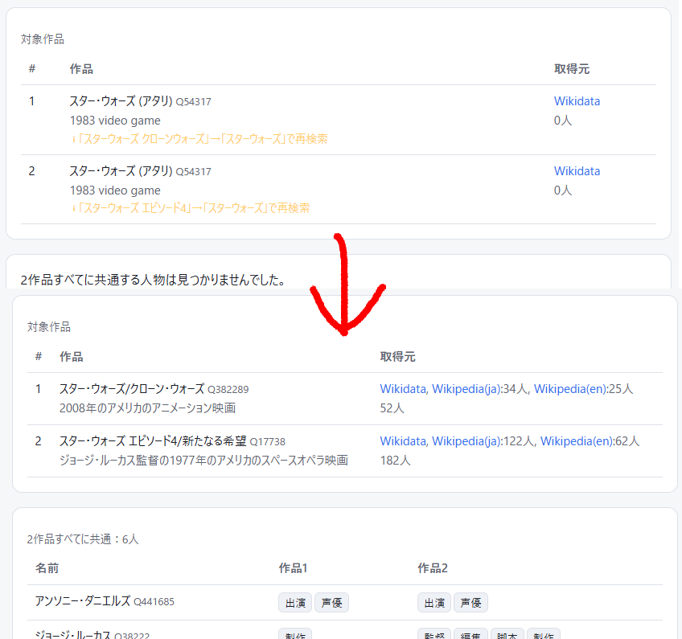Open the Wikipedia(ja) link showing 34人

tap(465, 389)
